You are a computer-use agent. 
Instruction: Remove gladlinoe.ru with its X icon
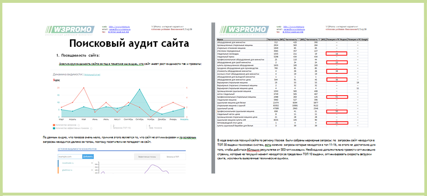[92, 170]
